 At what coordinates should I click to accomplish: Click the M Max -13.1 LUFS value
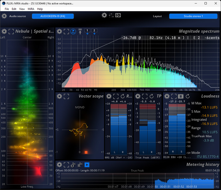pos(209,107)
